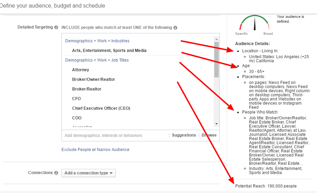Click Browse in targeting field
The width and height of the screenshot is (317, 193).
209,135
